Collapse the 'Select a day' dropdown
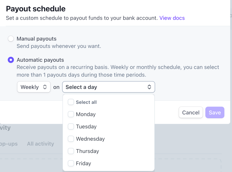The image size is (232, 172). coord(108,87)
